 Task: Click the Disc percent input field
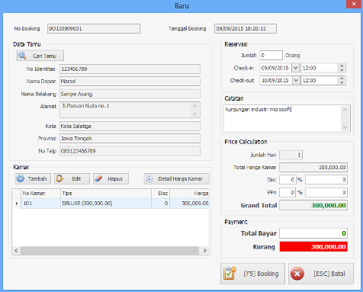288,180
